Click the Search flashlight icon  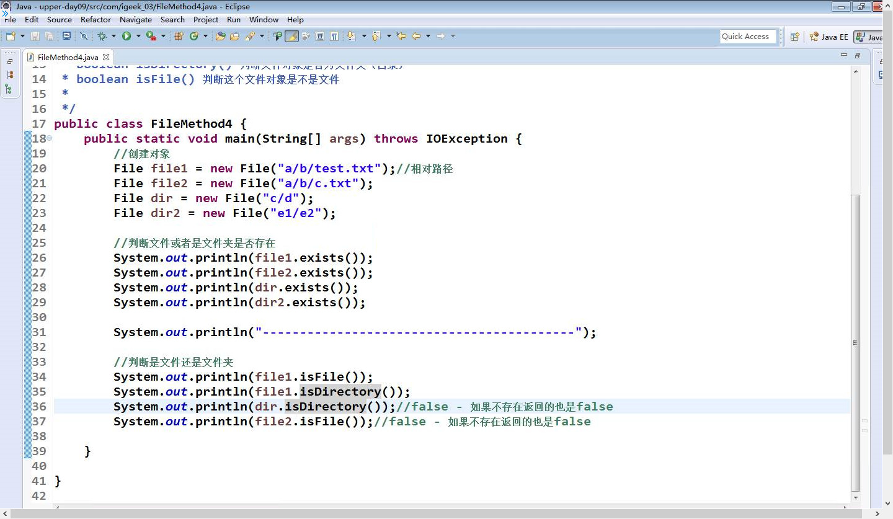click(x=250, y=36)
